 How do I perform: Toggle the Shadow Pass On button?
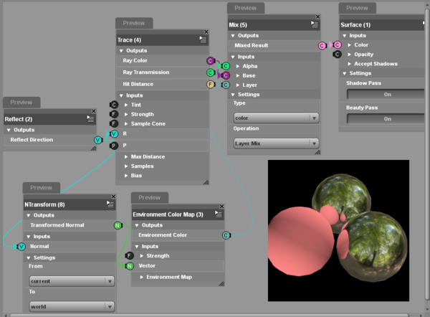(386, 95)
